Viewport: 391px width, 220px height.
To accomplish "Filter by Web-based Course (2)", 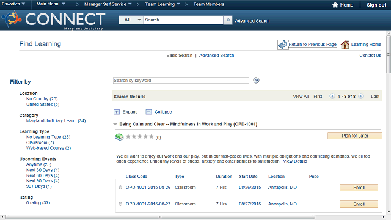I will pyautogui.click(x=49, y=148).
